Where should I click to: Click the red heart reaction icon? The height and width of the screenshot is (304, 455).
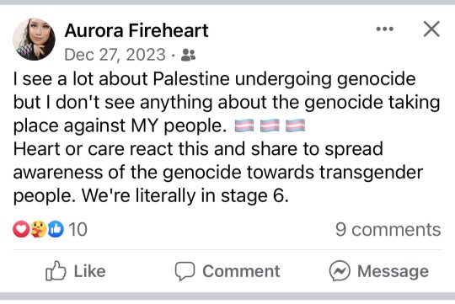click(21, 229)
